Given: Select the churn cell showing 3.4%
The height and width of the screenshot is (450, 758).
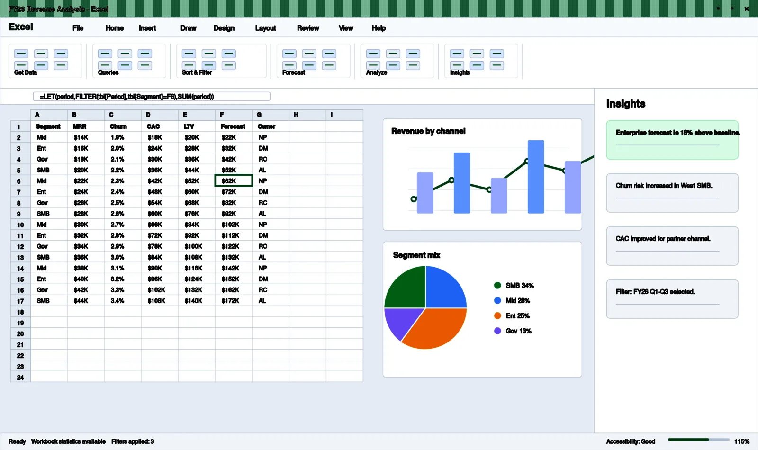Looking at the screenshot, I should point(123,301).
